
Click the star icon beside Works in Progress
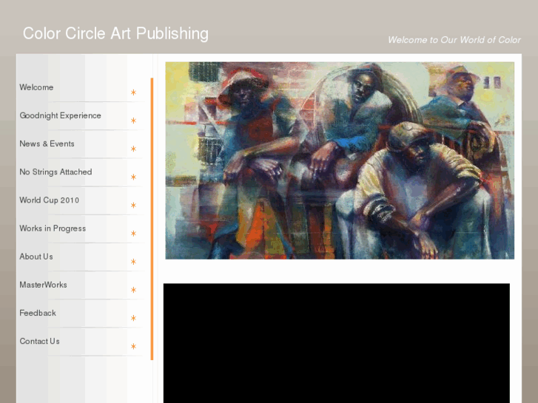133,233
